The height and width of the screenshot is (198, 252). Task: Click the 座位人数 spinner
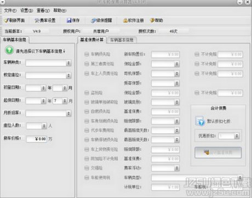click(36, 126)
